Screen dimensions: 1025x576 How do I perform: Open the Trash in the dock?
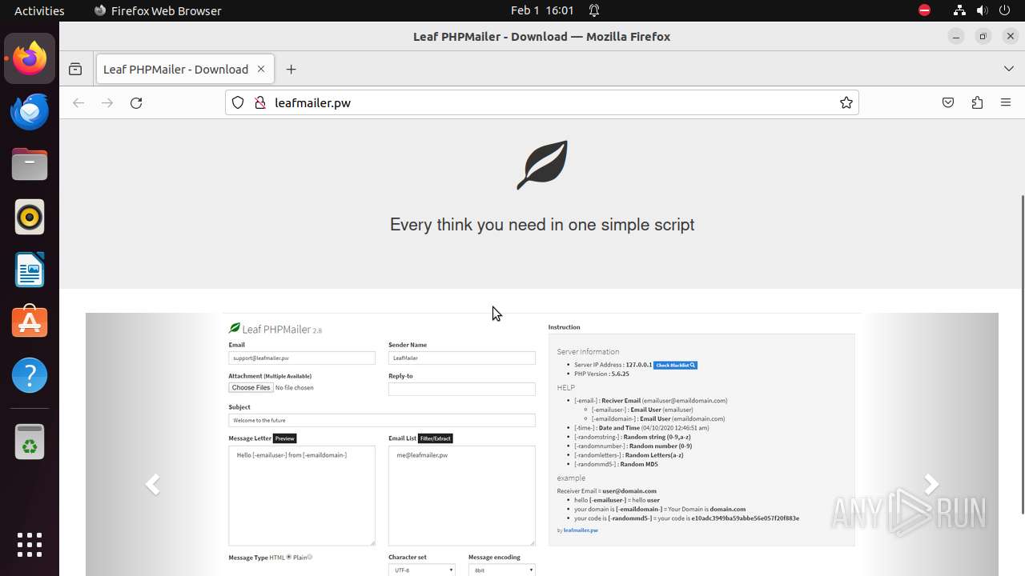[x=30, y=442]
